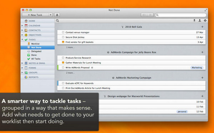Check off Product/Service Research task
Image resolution: width=214 pixels, height=133 pixels.
(63, 58)
